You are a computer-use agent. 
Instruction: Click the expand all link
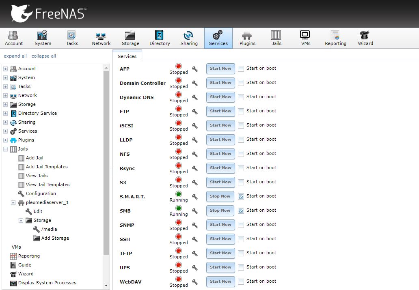click(15, 56)
